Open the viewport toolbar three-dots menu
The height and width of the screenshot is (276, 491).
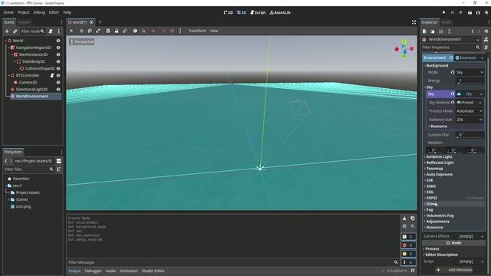click(180, 31)
